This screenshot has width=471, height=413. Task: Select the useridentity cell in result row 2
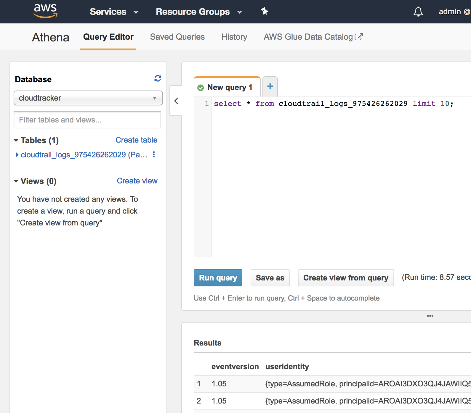368,401
